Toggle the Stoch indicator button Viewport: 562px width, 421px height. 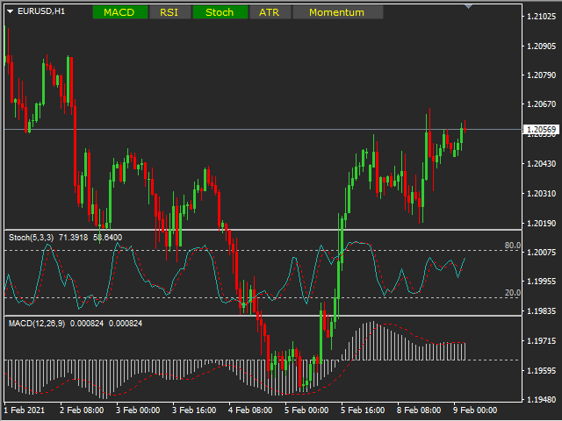pyautogui.click(x=220, y=12)
